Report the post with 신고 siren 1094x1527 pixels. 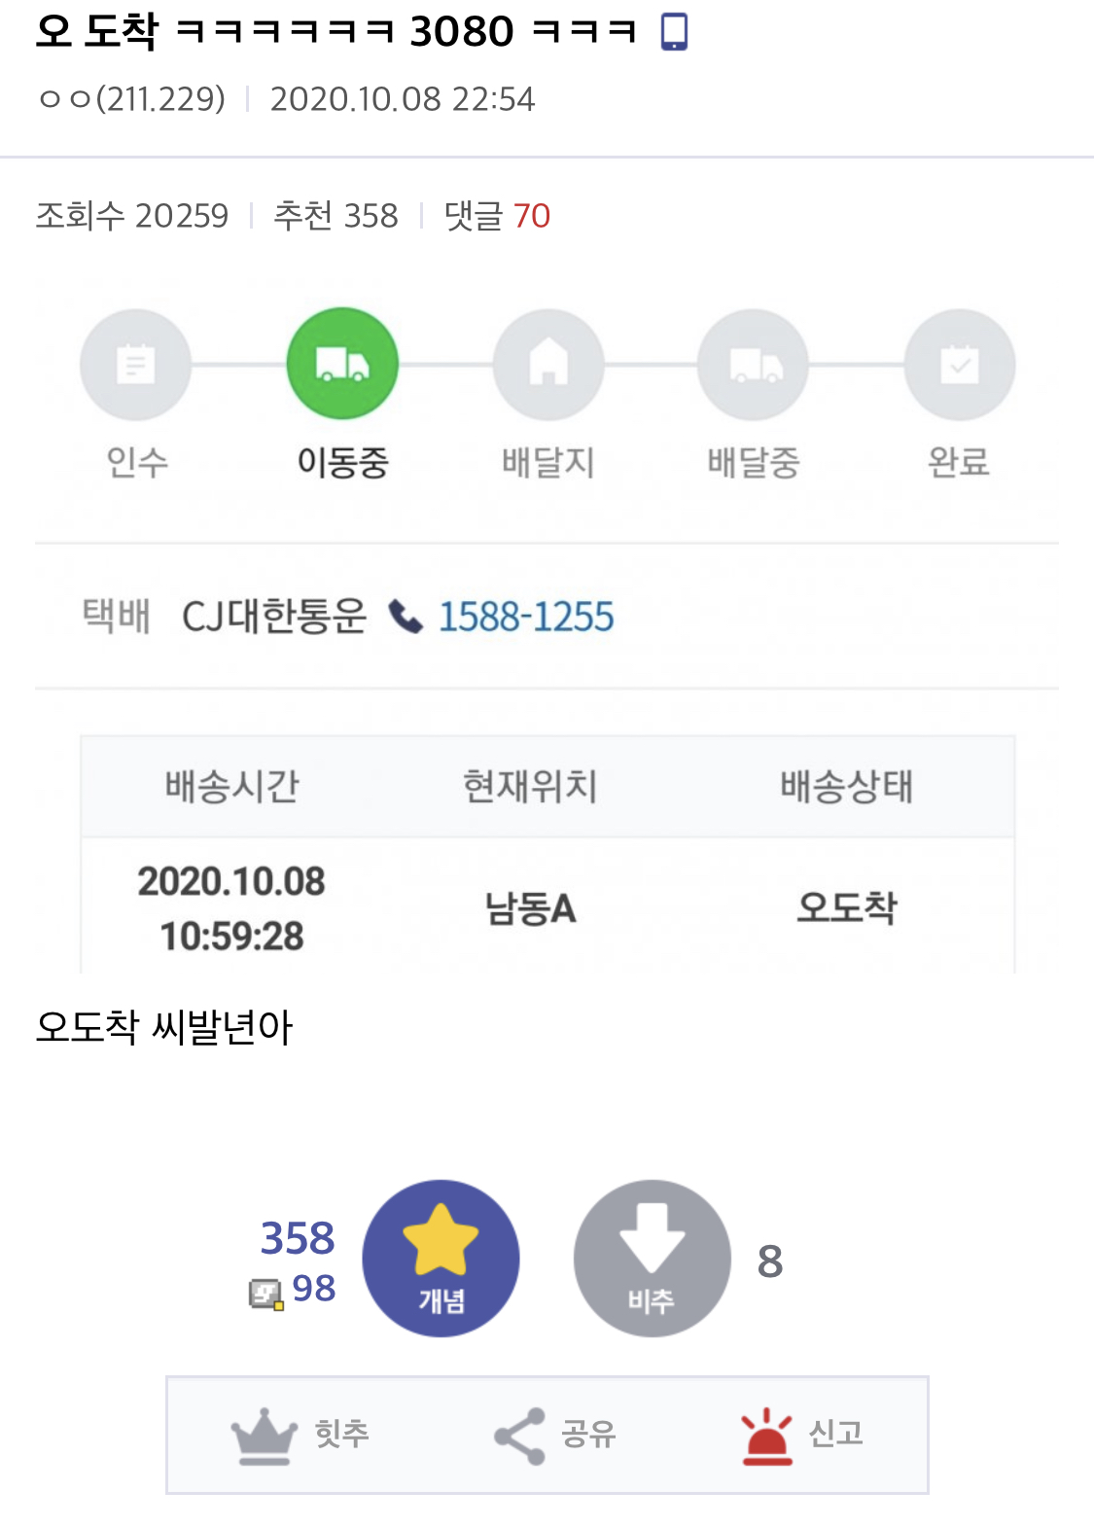click(802, 1436)
